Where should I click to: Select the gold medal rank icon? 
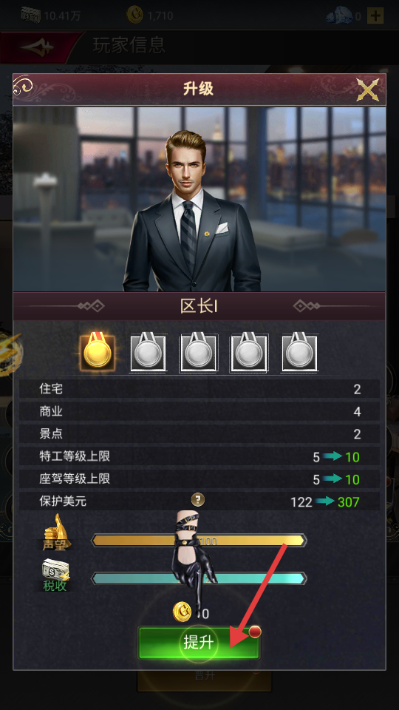pos(97,351)
